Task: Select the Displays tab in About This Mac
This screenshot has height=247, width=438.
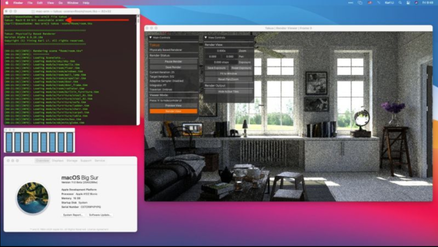Action: [x=58, y=161]
